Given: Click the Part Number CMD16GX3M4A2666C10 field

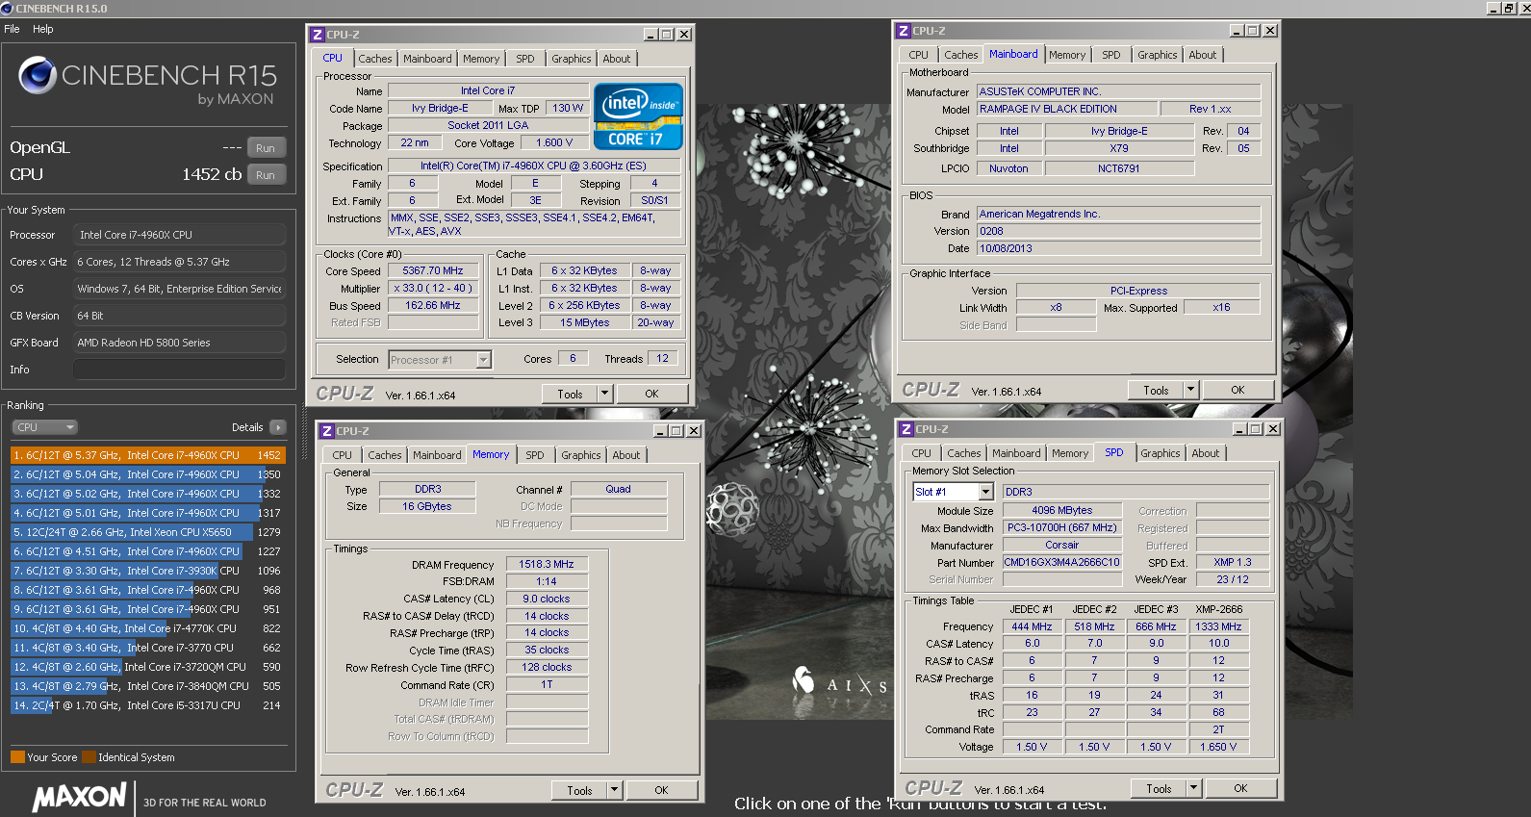Looking at the screenshot, I should [x=1062, y=563].
